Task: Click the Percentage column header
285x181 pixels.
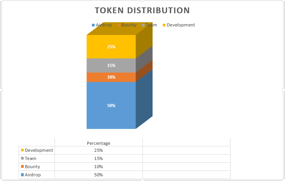Action: click(x=99, y=143)
